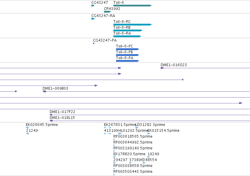Select the RP003618565.5prime EST label
Screen dimensions: 250x176
point(133,136)
